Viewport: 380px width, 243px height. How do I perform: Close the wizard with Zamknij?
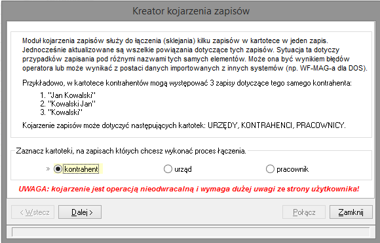(x=351, y=212)
